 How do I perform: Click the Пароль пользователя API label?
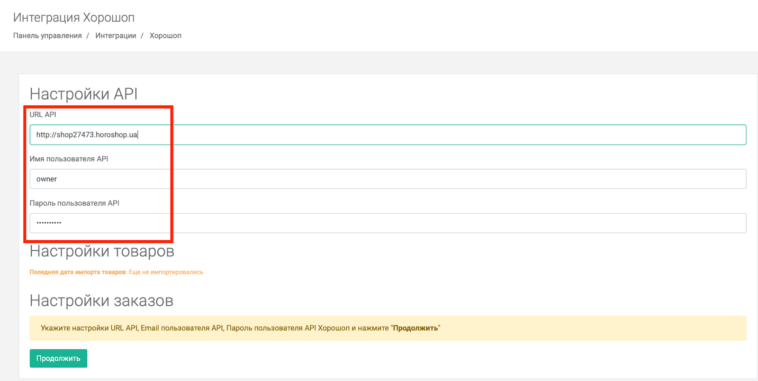[x=74, y=203]
